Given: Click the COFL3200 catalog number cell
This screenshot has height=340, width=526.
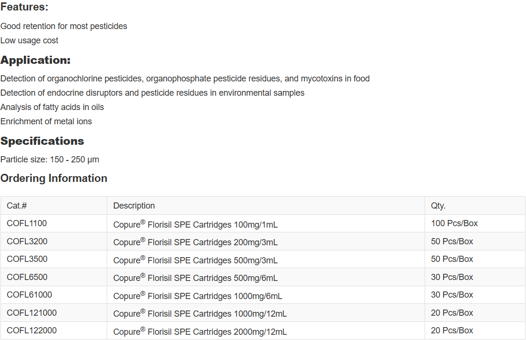Looking at the screenshot, I should tap(27, 241).
